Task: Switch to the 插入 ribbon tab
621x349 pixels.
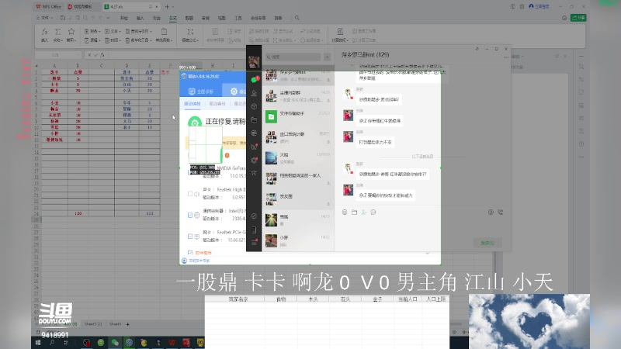Action: [x=141, y=18]
